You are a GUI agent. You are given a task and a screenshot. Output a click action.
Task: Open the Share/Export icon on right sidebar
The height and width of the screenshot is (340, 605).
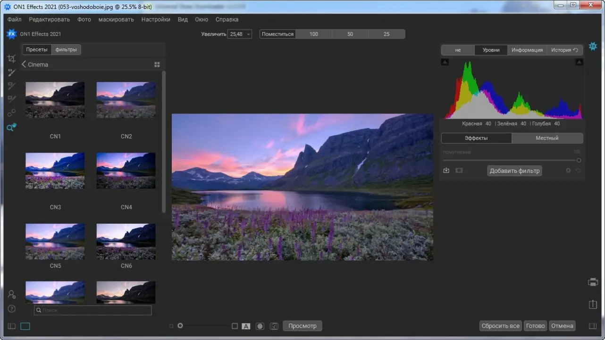click(593, 305)
